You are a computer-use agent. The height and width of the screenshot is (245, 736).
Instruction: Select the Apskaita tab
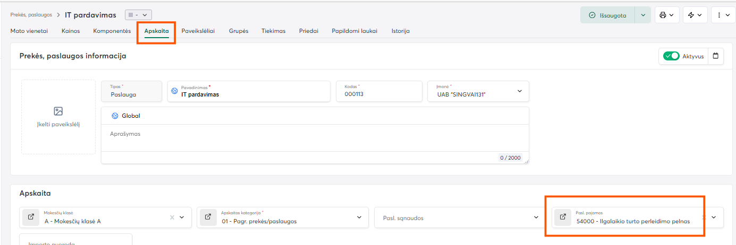click(156, 31)
